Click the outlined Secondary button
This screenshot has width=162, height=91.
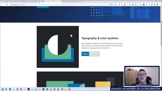pos(94,54)
